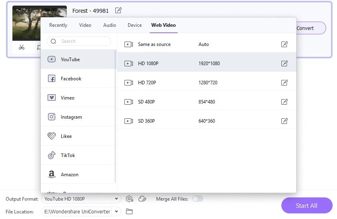Switch to the Recently tab
The width and height of the screenshot is (337, 219).
58,25
